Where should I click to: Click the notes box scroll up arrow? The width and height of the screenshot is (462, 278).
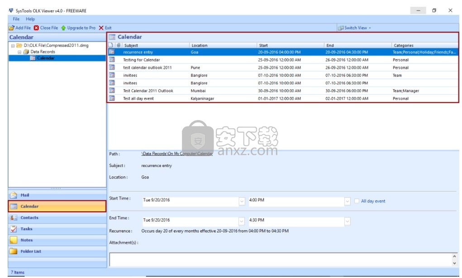(454, 256)
